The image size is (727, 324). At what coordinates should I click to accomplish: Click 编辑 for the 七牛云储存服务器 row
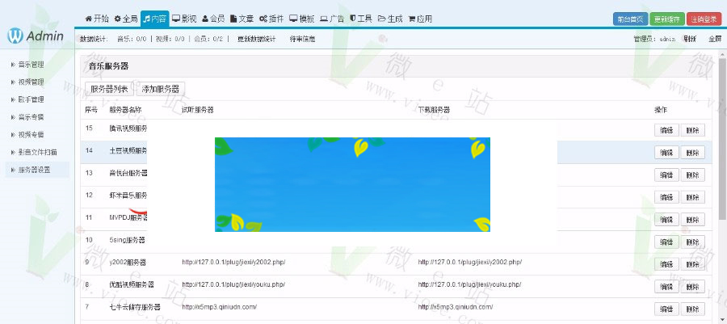coord(666,309)
